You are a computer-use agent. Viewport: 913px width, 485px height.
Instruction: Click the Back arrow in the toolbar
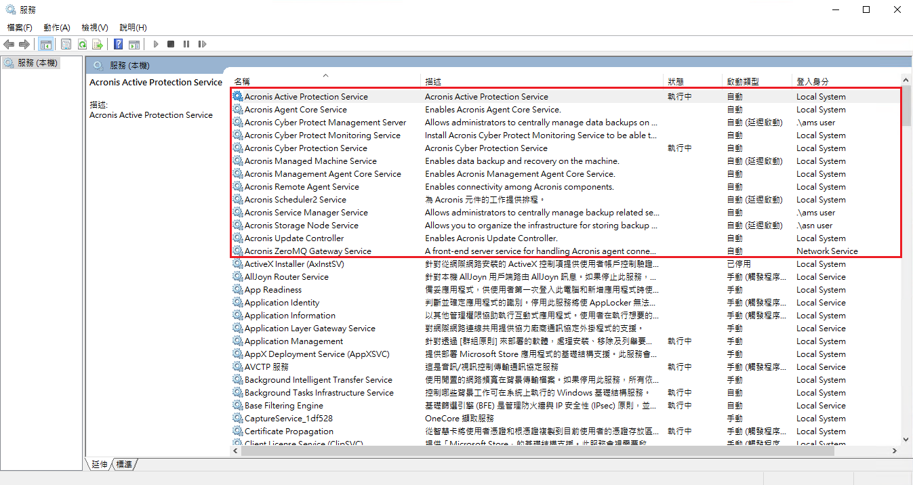coord(9,44)
